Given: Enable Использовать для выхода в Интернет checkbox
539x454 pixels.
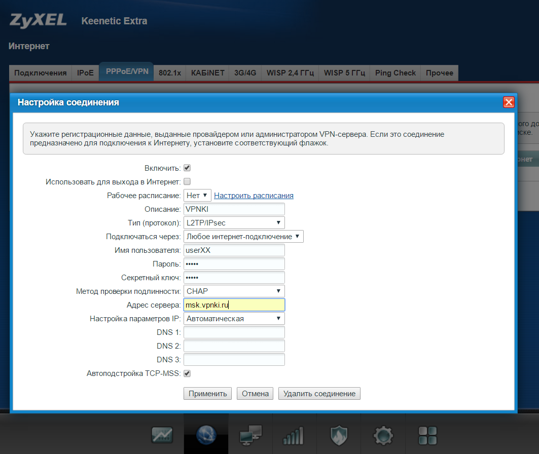Looking at the screenshot, I should (187, 181).
